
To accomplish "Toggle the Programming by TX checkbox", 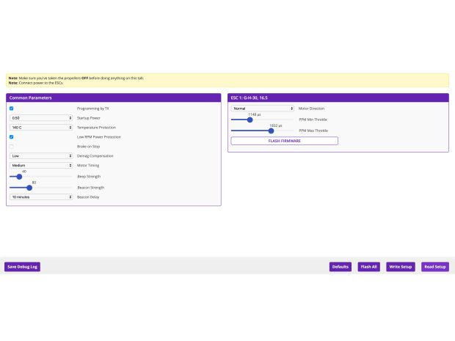I will point(11,109).
